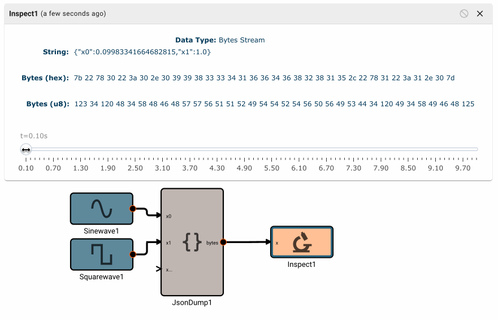Click the 'Bytes Stream' data type value
498x320 pixels.
click(x=242, y=40)
